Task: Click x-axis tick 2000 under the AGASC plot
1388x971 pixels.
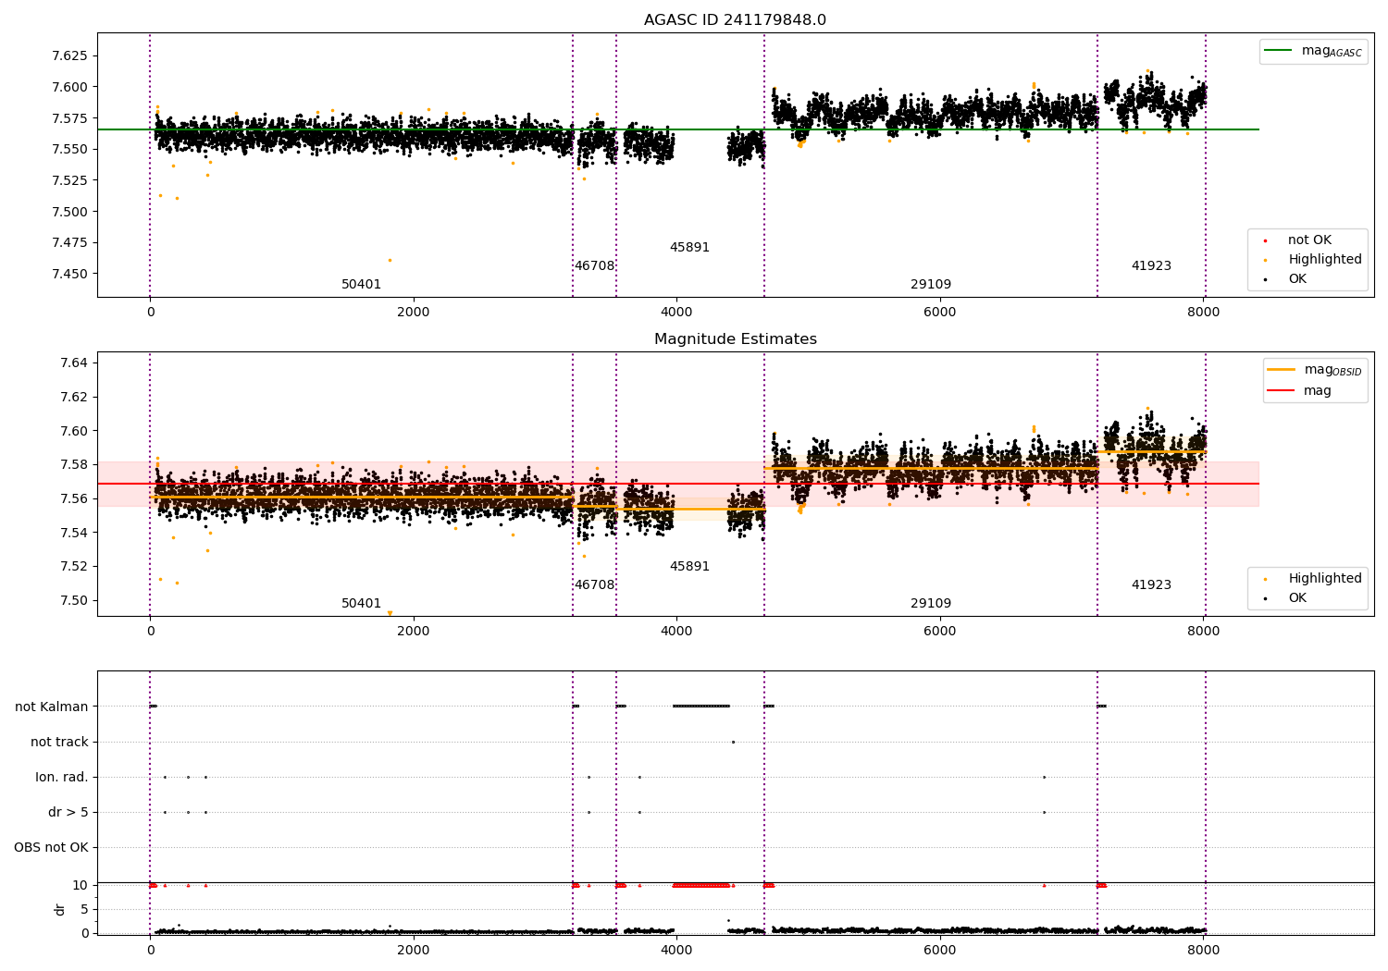Action: [x=414, y=313]
